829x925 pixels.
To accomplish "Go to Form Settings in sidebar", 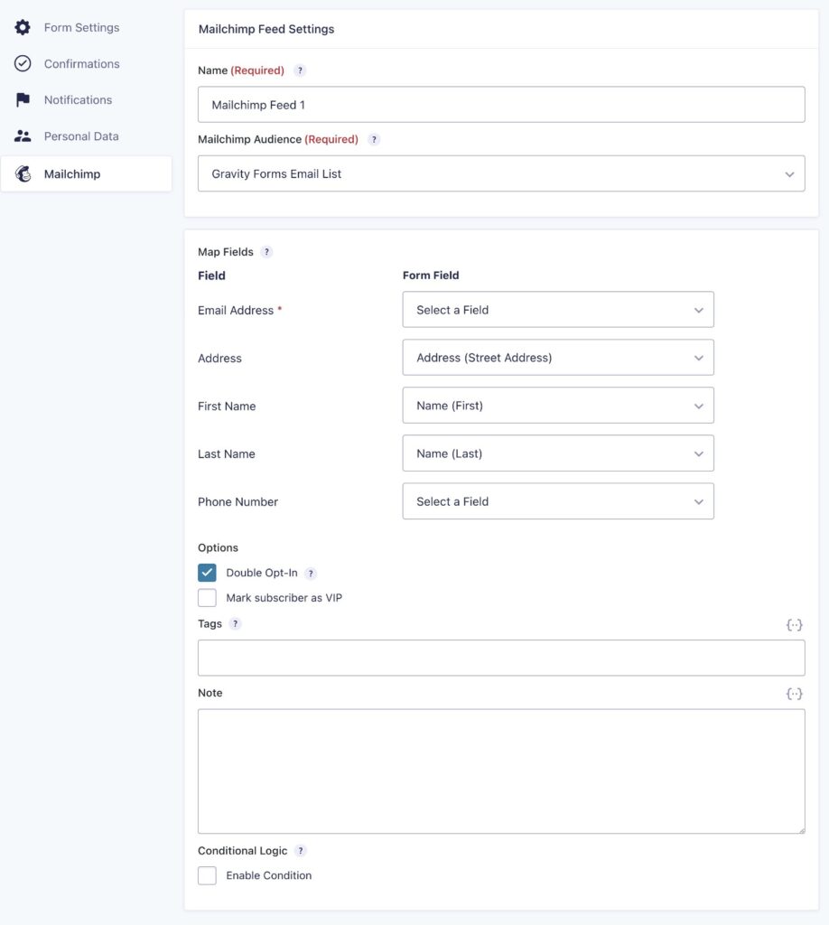I will (81, 28).
